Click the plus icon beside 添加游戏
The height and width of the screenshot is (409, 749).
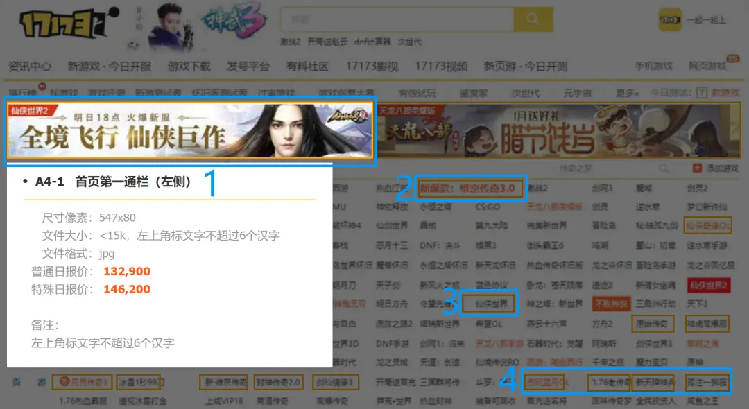click(697, 168)
